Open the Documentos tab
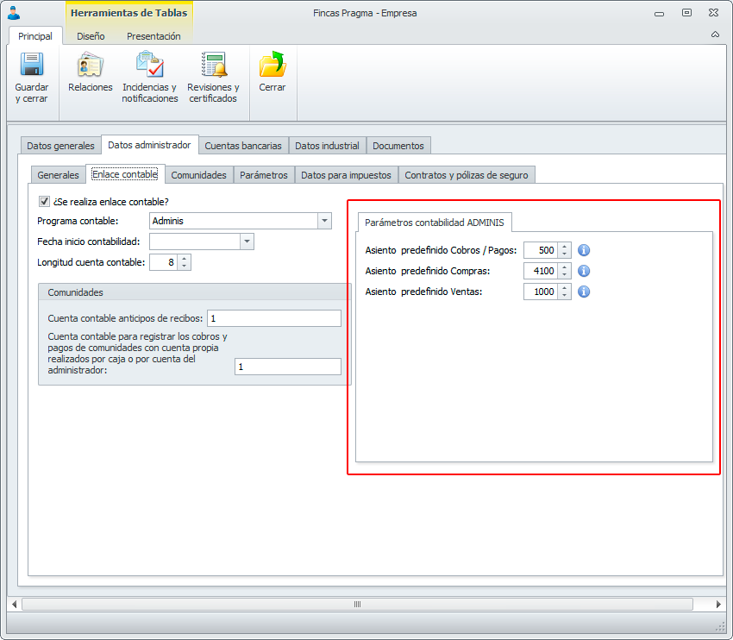Image resolution: width=733 pixels, height=640 pixels. (398, 146)
